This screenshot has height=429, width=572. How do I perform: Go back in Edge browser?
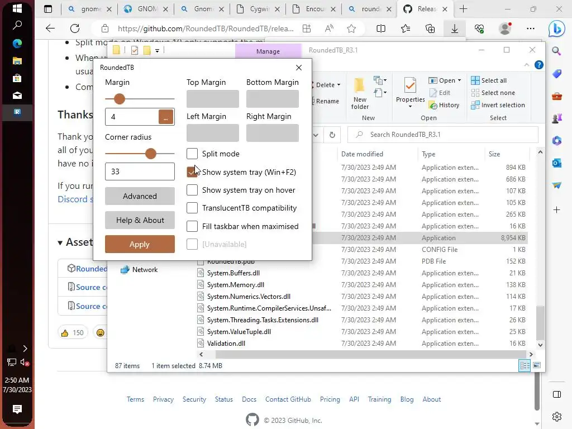[50, 28]
